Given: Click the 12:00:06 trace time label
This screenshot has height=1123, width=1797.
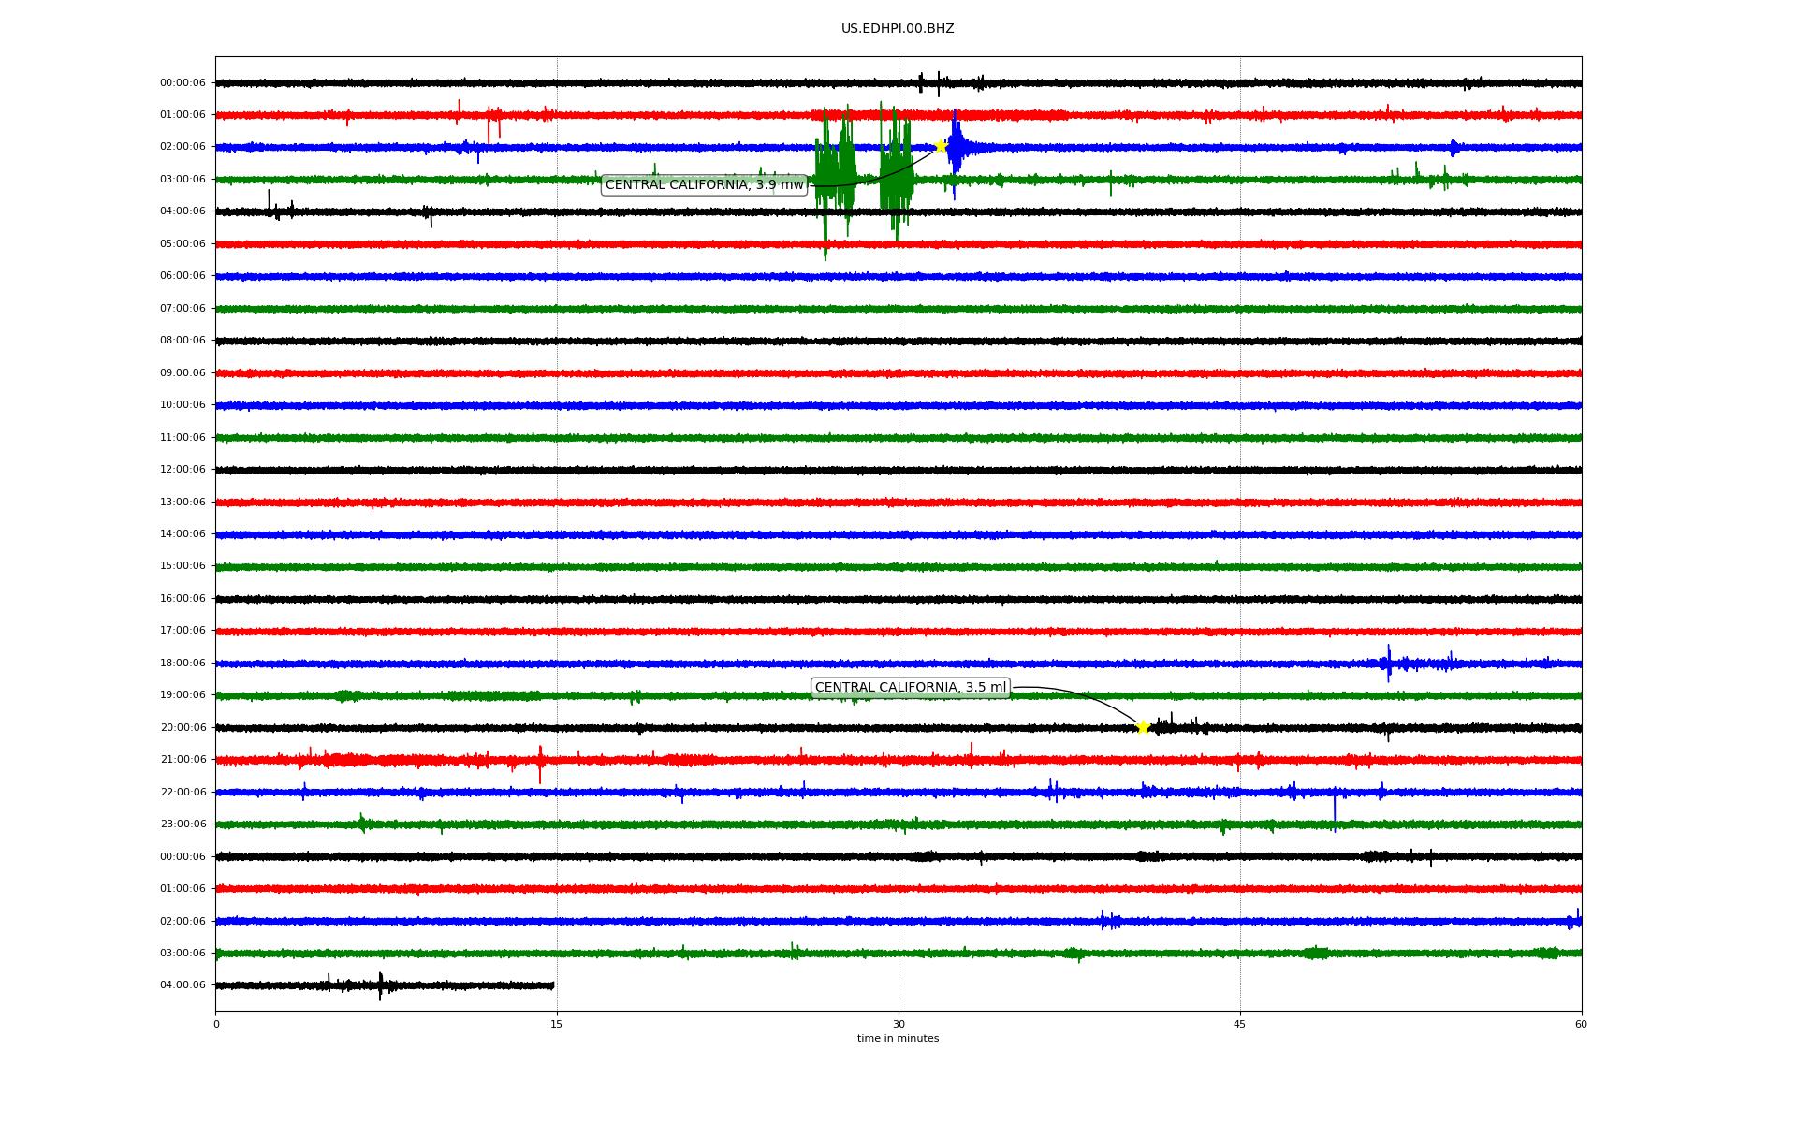Looking at the screenshot, I should (x=183, y=470).
